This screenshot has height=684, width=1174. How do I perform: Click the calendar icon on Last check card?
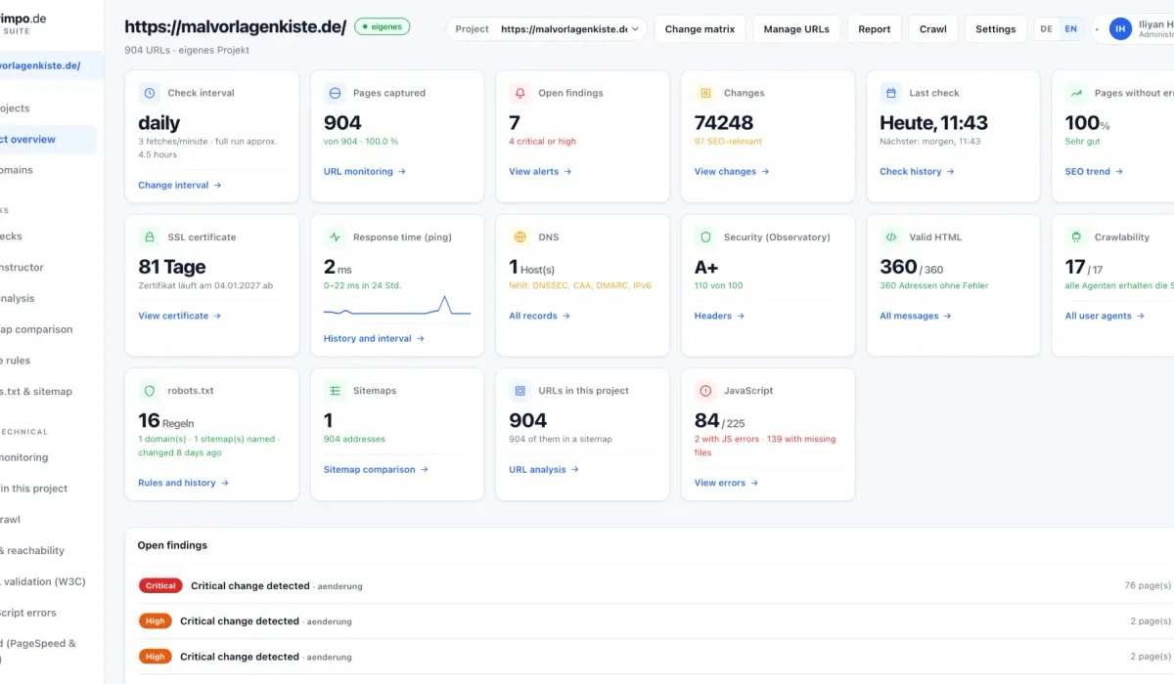coord(891,93)
